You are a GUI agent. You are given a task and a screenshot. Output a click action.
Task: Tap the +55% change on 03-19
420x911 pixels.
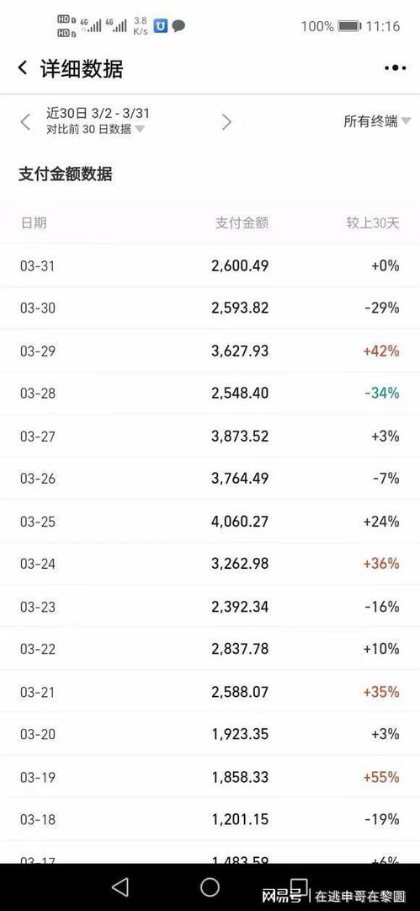tap(381, 777)
